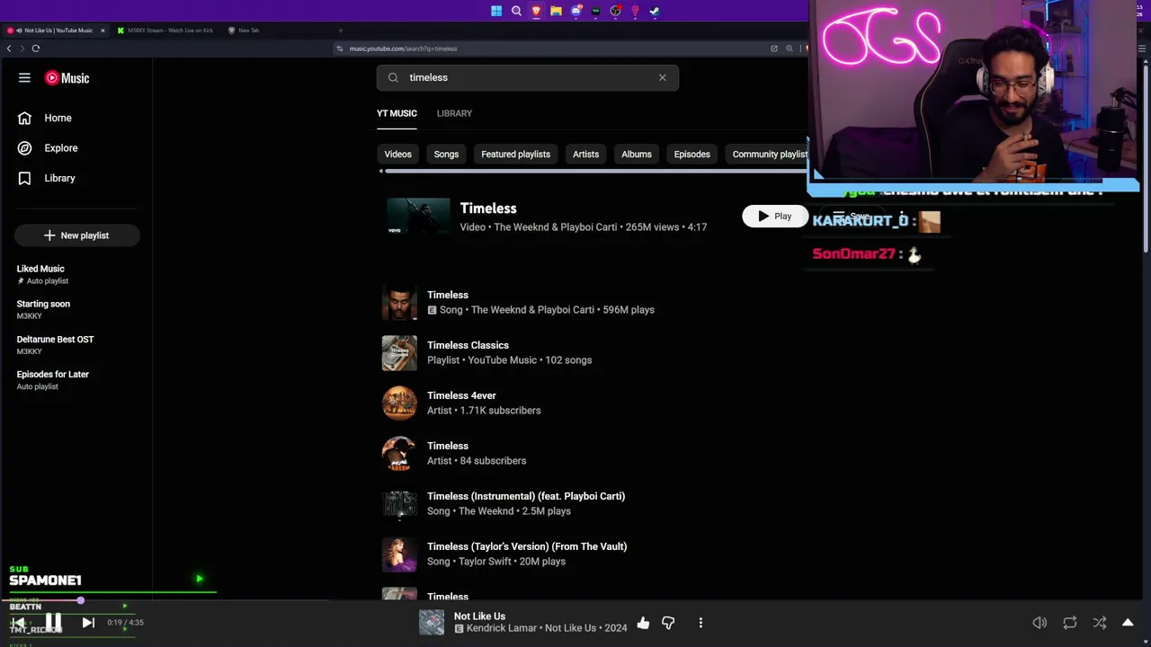Screen dimensions: 1151x647
Task: Open more actions for Not Like Us
Action: coord(700,623)
